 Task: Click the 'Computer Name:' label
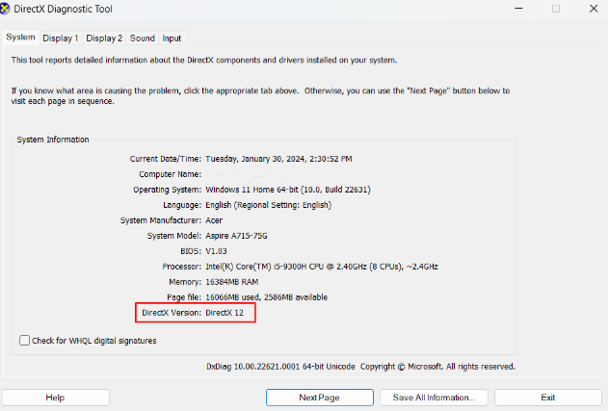point(171,174)
